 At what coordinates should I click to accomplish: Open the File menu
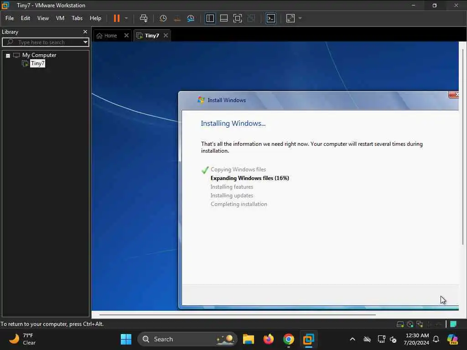[x=10, y=18]
